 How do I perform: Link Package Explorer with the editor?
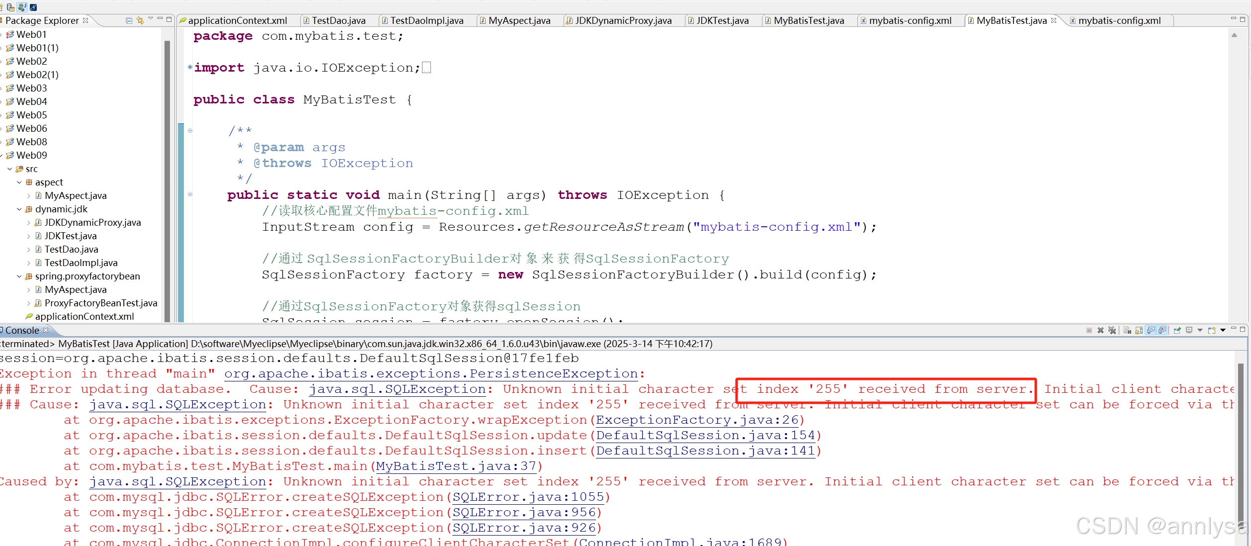(140, 20)
